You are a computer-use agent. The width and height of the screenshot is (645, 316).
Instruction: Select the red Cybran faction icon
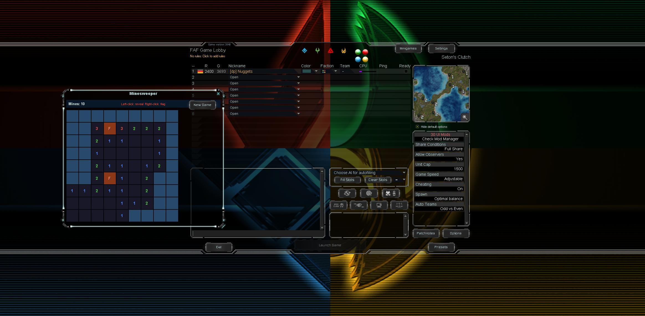331,51
